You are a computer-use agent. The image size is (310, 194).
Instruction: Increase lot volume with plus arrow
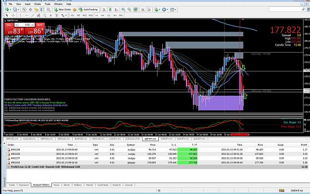33,25
